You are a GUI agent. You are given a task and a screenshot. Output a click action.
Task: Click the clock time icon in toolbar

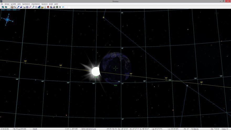36,7
